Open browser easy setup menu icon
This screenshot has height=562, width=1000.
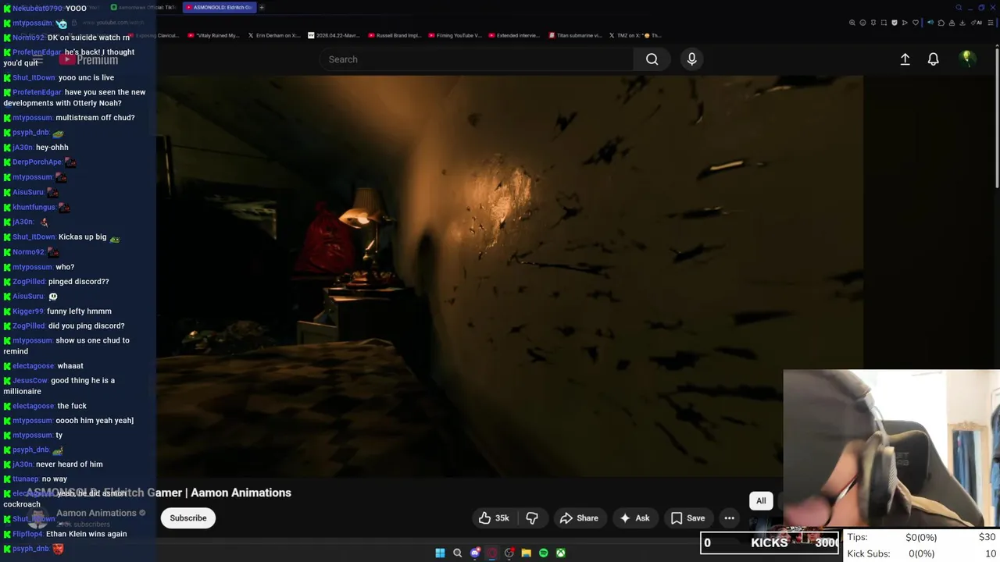coord(991,23)
